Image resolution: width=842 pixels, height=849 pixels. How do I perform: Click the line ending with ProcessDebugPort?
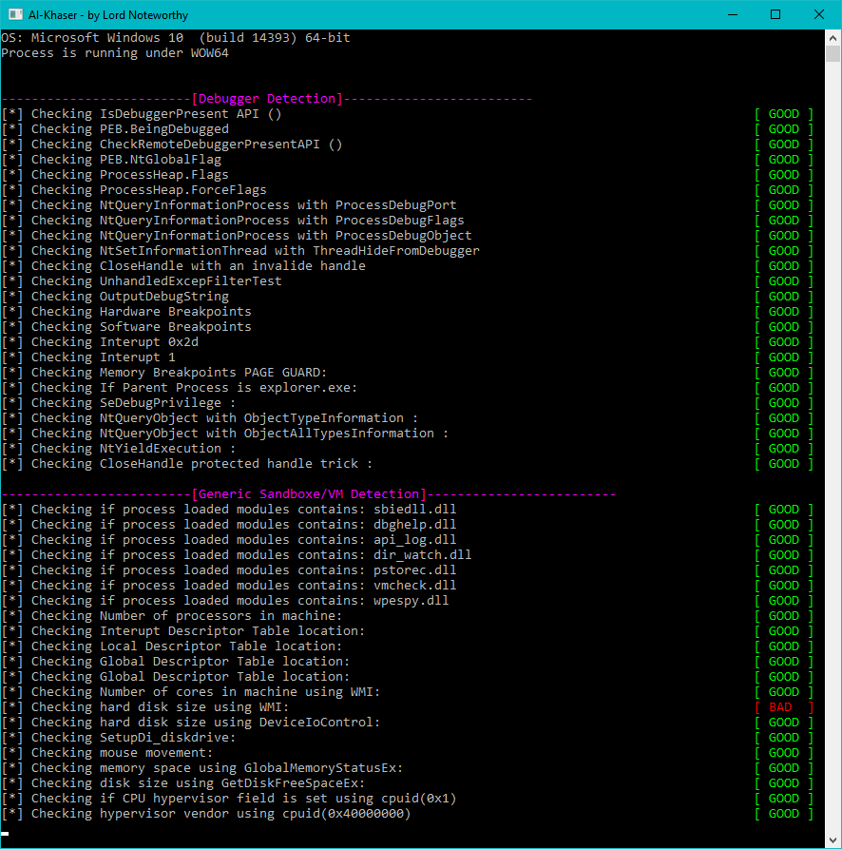(229, 204)
